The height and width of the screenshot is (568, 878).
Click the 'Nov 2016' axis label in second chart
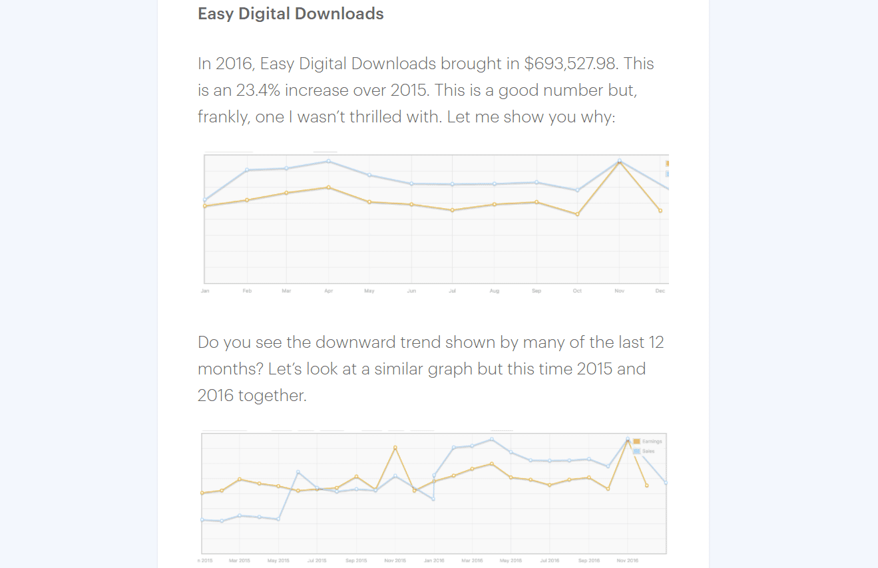(628, 561)
